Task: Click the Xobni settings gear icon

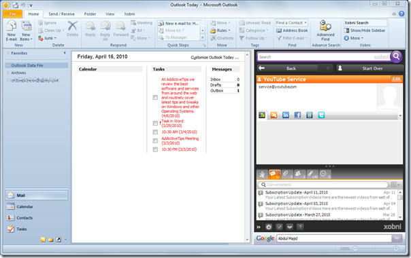Action: click(269, 227)
